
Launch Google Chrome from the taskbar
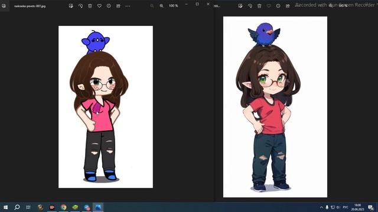click(63, 207)
